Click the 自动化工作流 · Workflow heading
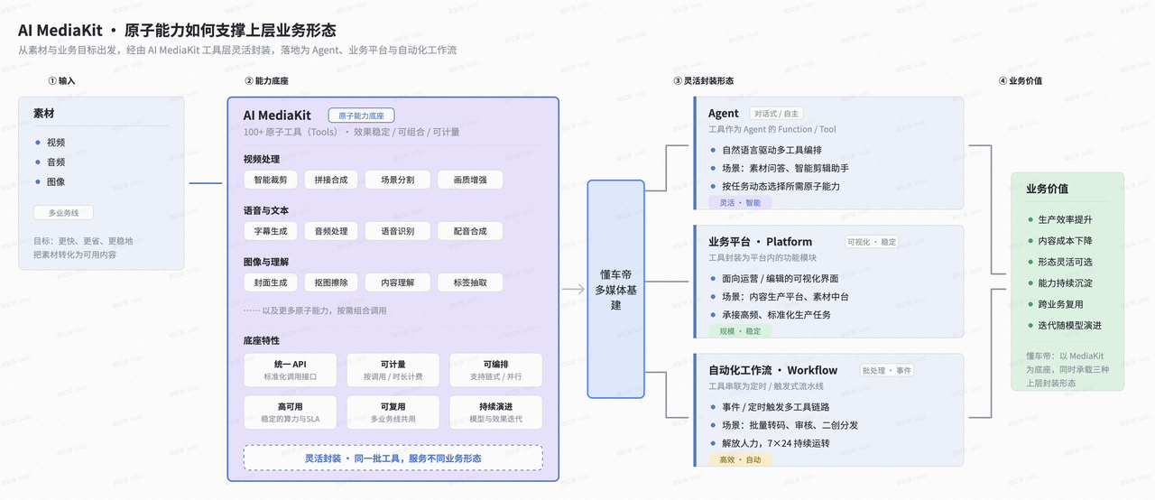 (x=772, y=370)
